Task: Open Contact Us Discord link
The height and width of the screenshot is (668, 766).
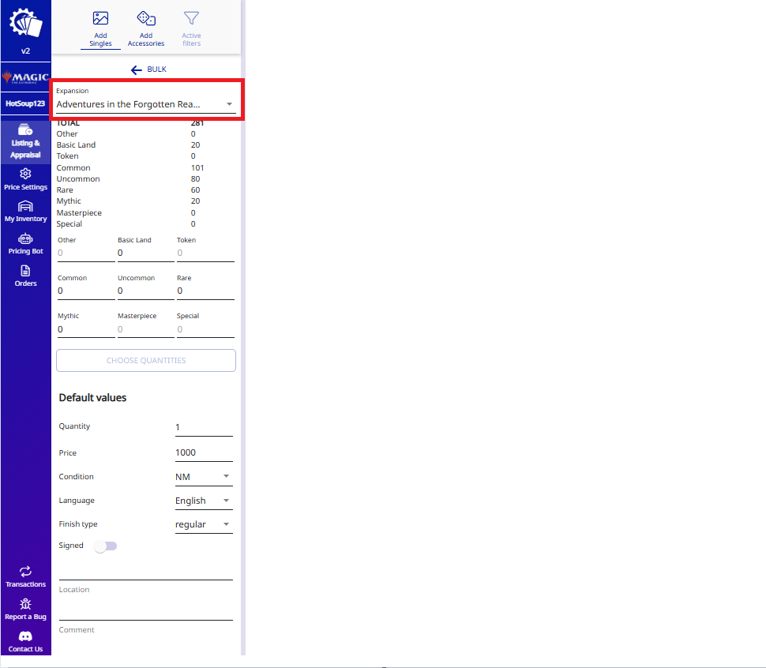Action: click(25, 642)
